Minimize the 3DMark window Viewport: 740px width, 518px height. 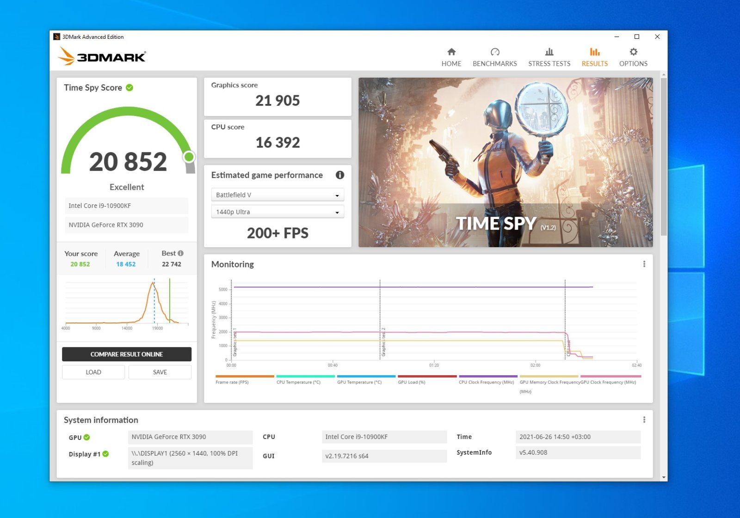[617, 37]
